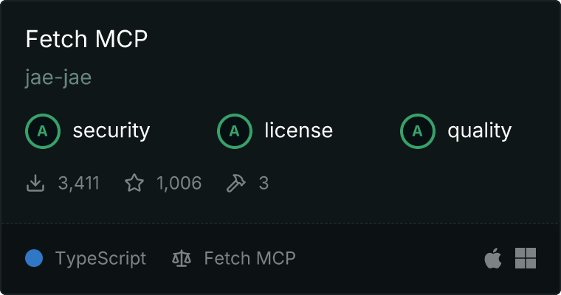Open the Fetch MCP title
Viewport: 561px width, 295px height.
coord(86,39)
